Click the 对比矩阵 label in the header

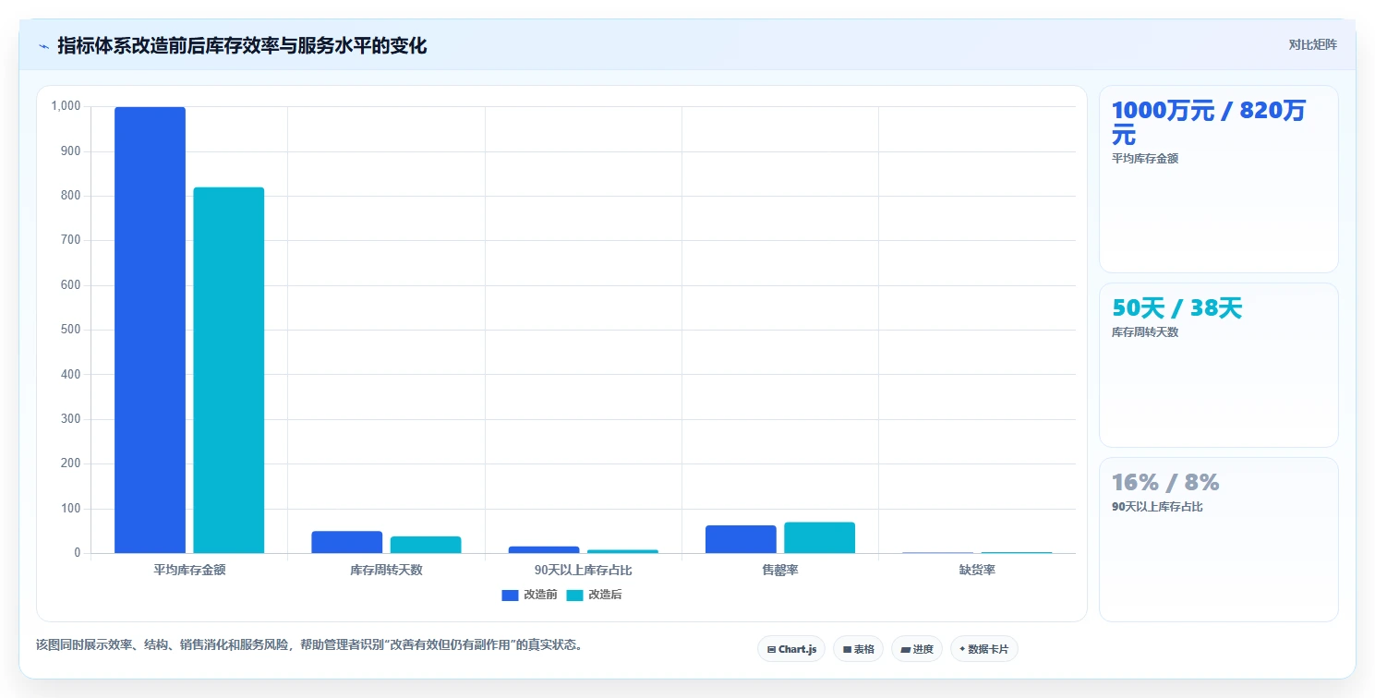point(1312,44)
